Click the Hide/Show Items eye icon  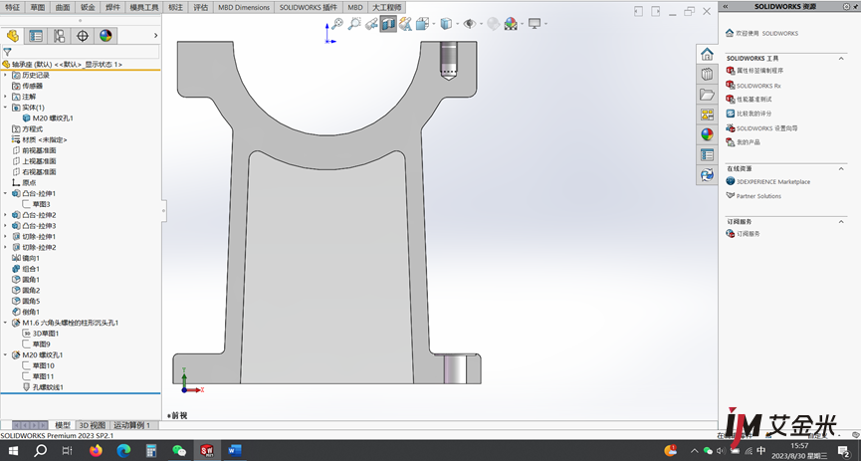[469, 24]
